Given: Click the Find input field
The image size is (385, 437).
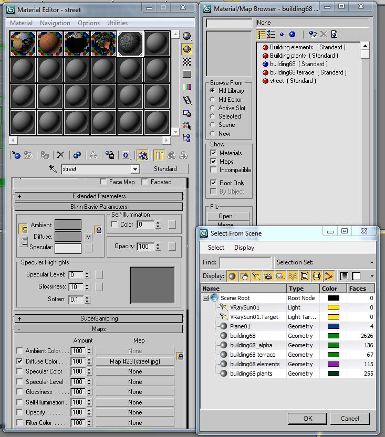Looking at the screenshot, I should coord(245,262).
